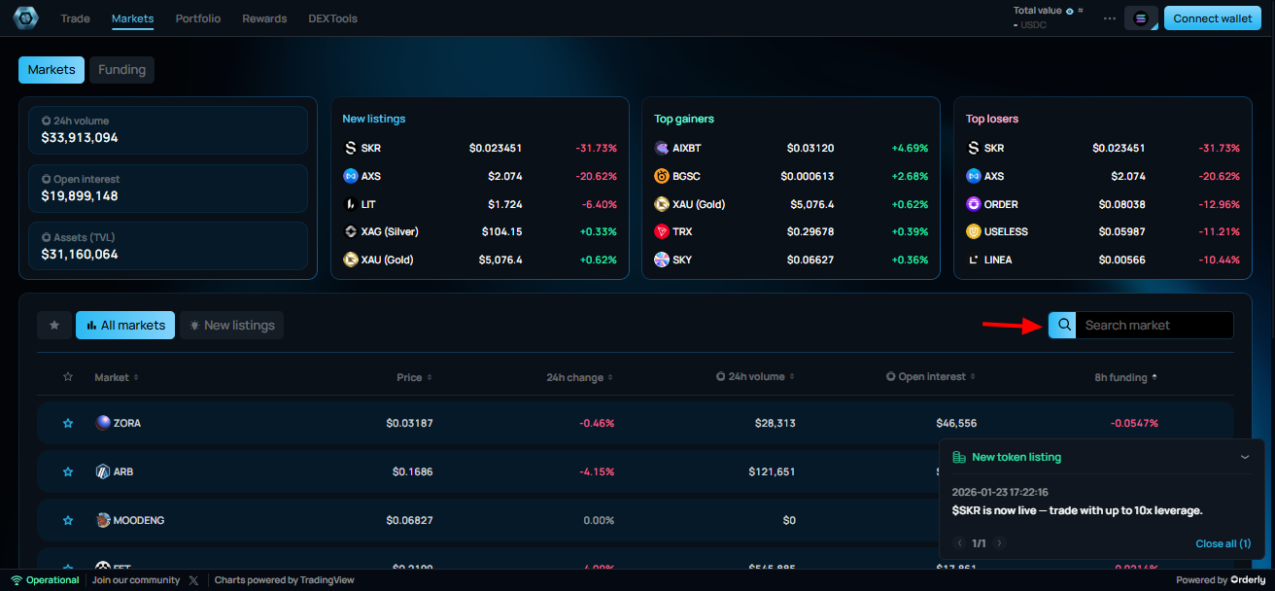Click the Top gainers card heading
The image size is (1275, 591).
coord(684,119)
